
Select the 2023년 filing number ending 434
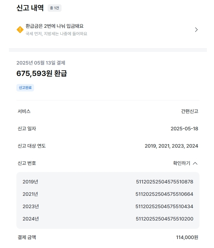click(x=164, y=206)
